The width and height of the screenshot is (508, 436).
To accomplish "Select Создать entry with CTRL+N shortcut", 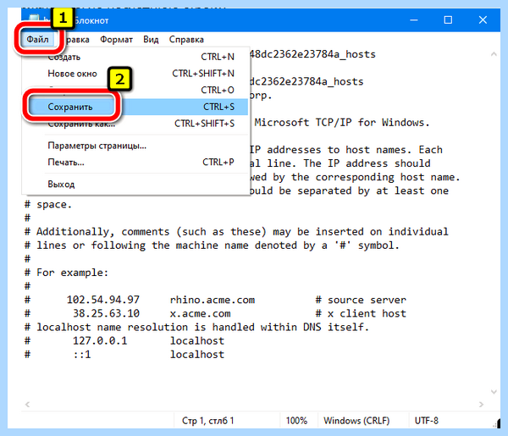I will click(135, 57).
